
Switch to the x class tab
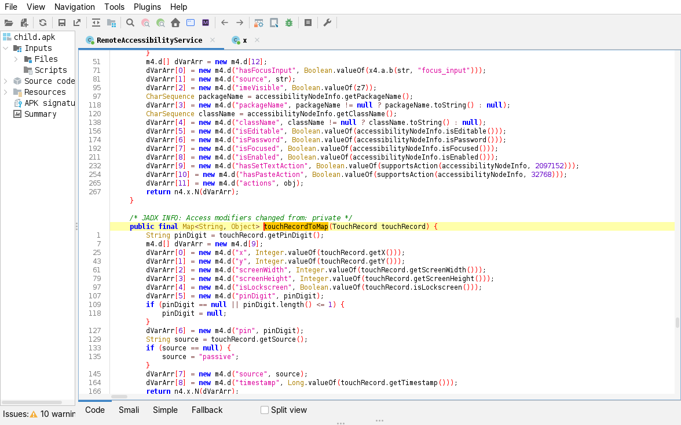click(x=244, y=40)
